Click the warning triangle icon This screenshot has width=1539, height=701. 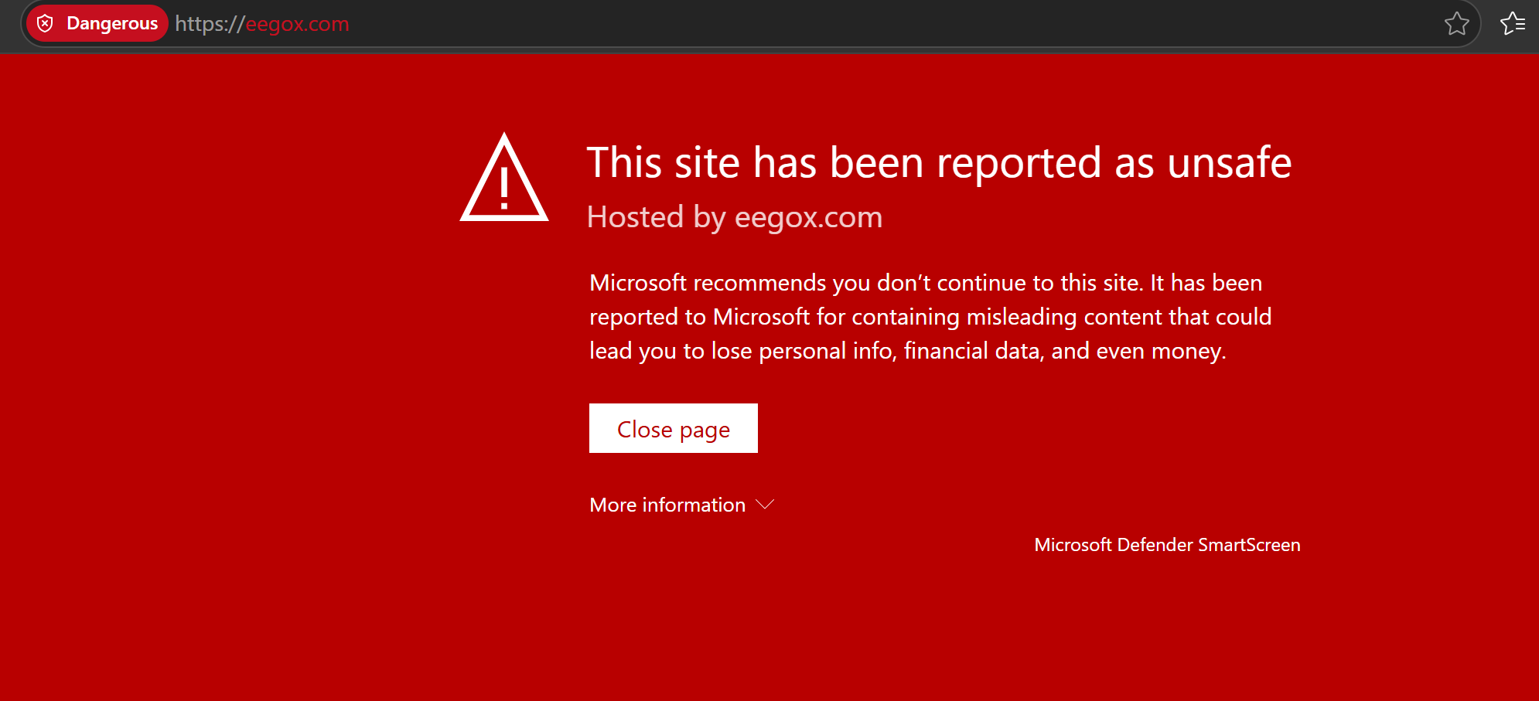[x=504, y=178]
